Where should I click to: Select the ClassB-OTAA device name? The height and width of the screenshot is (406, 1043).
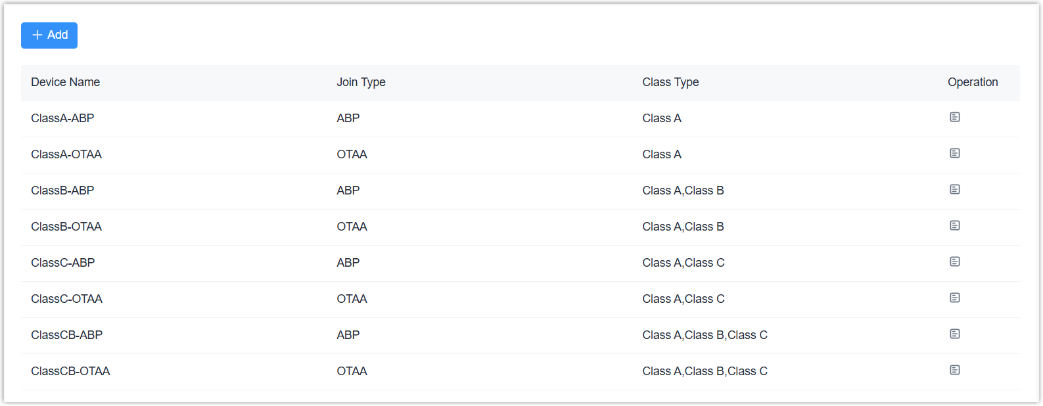[x=66, y=227]
